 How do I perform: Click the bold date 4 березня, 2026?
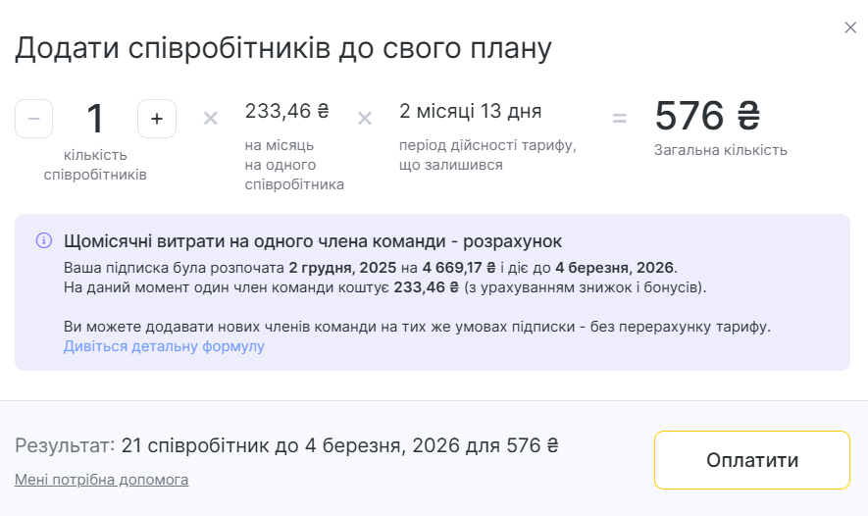(614, 267)
